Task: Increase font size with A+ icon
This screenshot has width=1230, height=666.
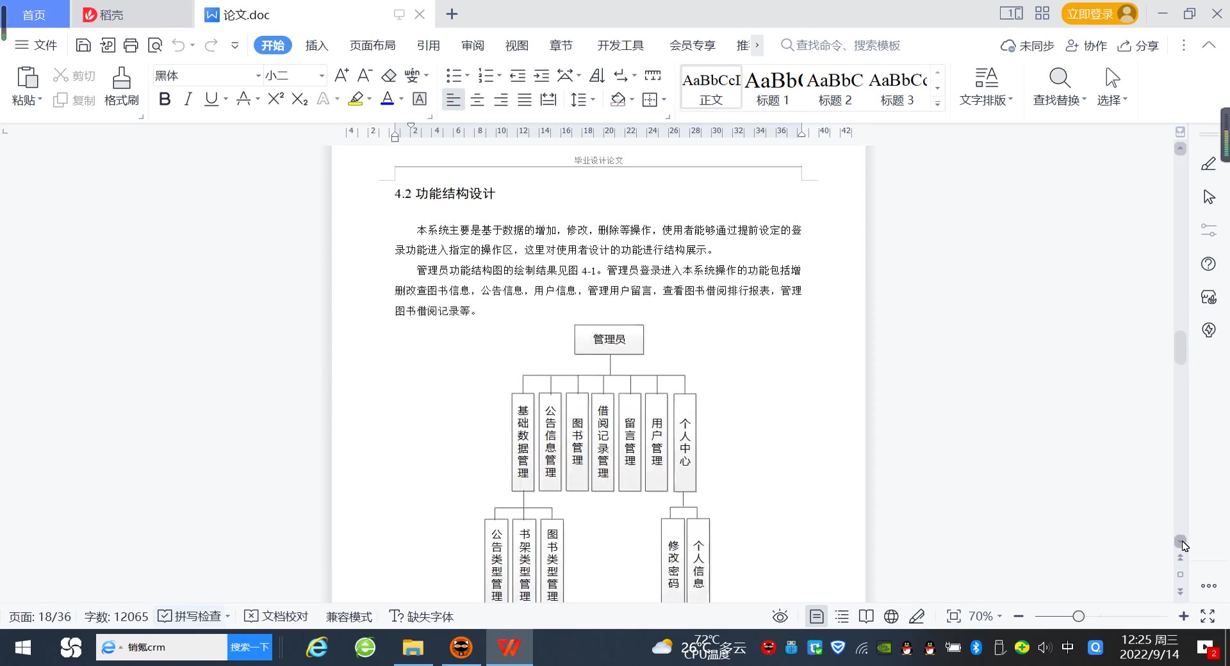Action: click(341, 76)
